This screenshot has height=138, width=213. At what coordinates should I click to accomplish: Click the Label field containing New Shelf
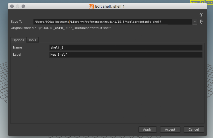[126, 55]
